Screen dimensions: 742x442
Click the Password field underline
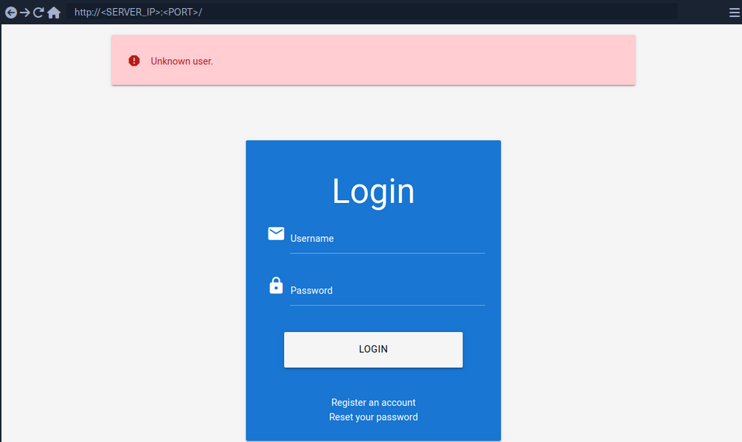[x=387, y=304]
